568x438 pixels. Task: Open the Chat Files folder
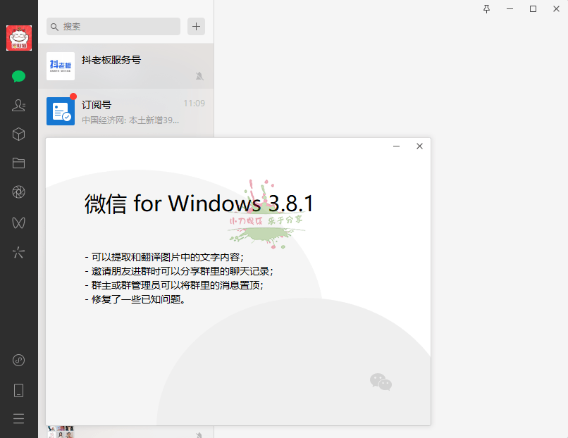point(18,163)
